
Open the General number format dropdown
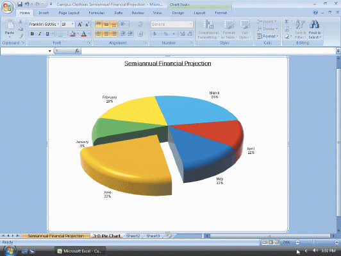tap(190, 24)
